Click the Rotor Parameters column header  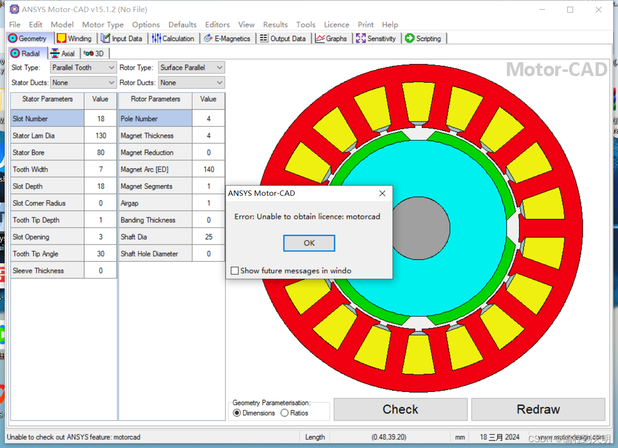pos(155,99)
